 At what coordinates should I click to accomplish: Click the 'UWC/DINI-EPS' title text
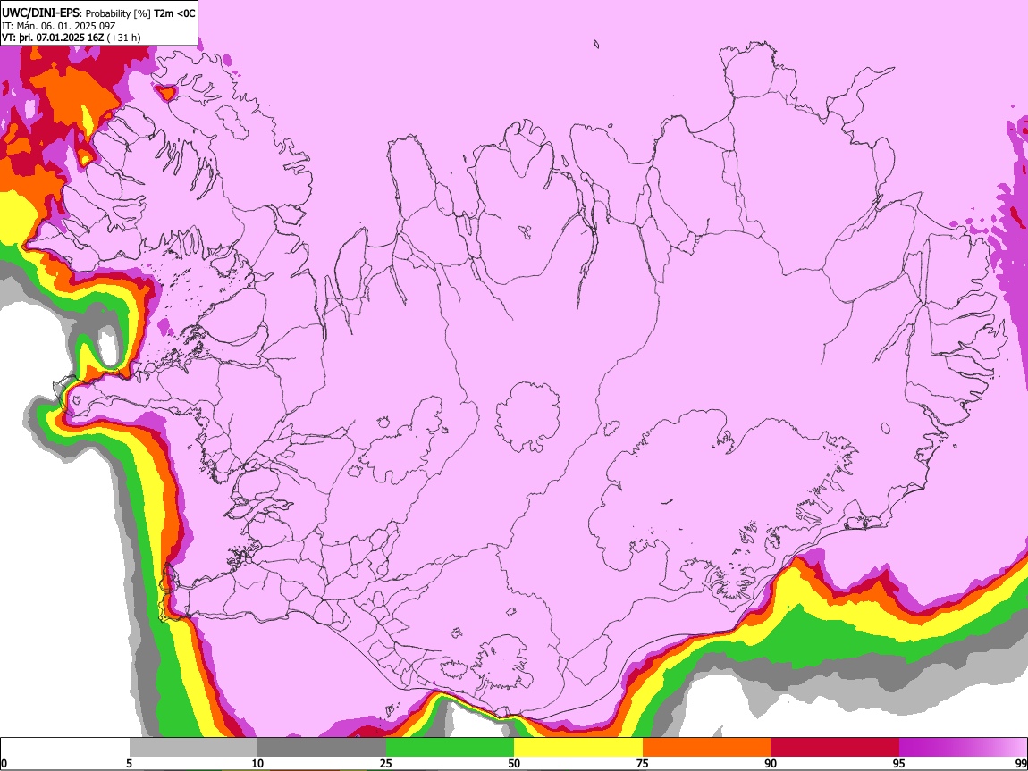[40, 13]
